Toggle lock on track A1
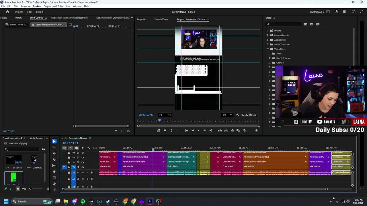Screen dimensions: 367x206 point(69,173)
